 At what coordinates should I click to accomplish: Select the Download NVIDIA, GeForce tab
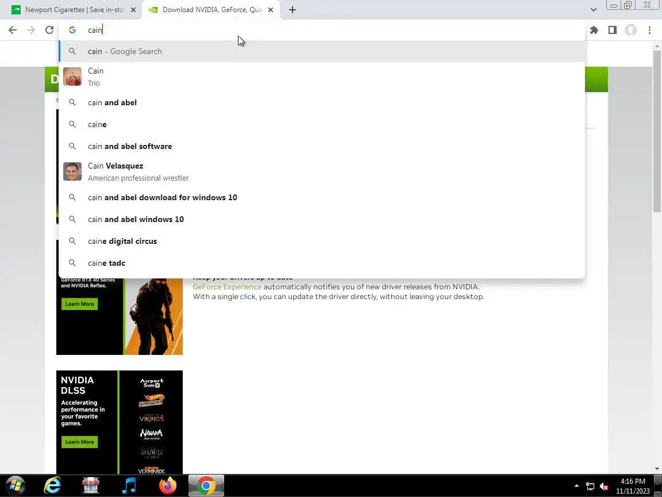pos(211,10)
